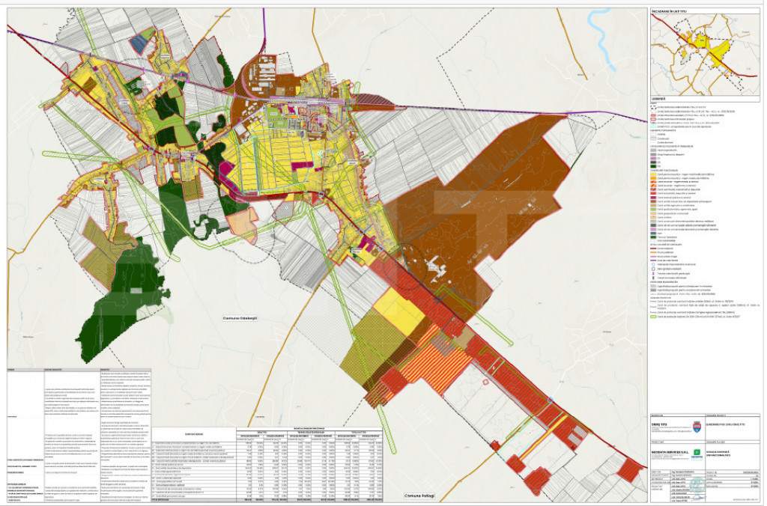Select the large brown zone on the map
The image size is (767, 506).
[x=479, y=187]
